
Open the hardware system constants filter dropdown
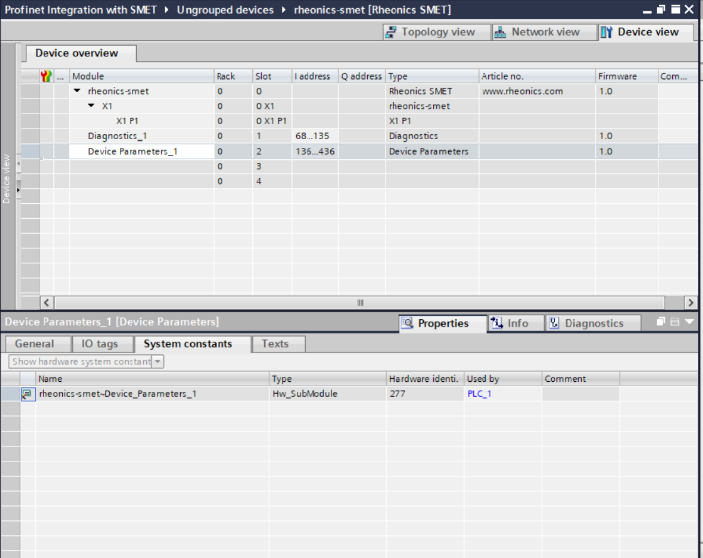pos(158,361)
